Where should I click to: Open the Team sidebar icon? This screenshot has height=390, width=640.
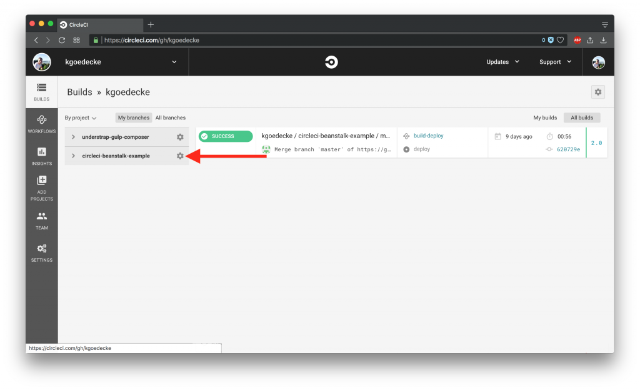click(x=42, y=221)
